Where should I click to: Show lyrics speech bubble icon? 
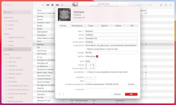[166, 5]
